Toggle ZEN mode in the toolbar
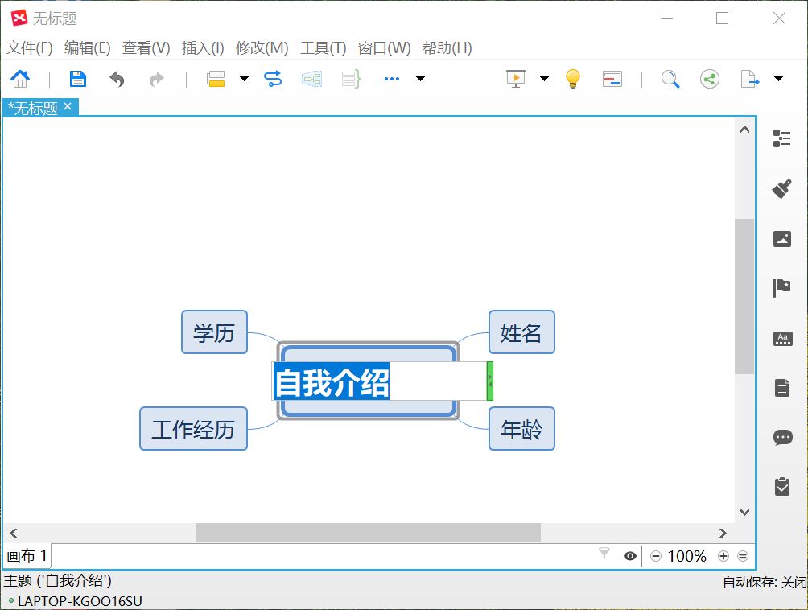 [611, 78]
